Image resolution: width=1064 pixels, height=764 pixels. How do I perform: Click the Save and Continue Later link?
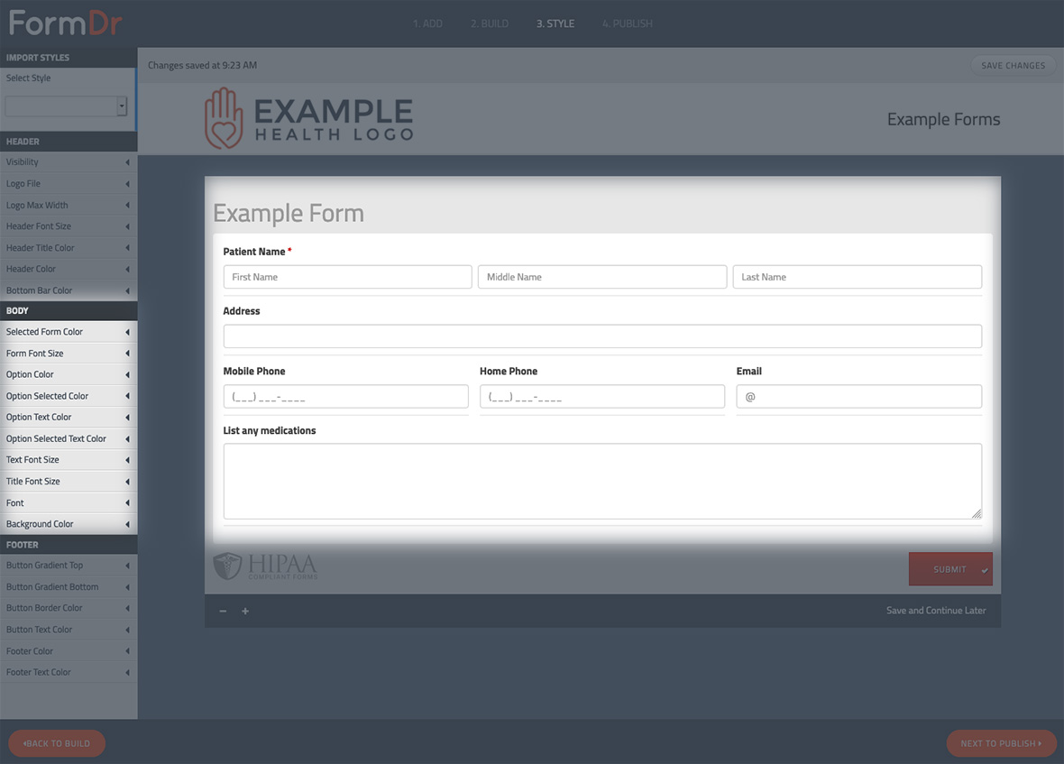tap(936, 611)
